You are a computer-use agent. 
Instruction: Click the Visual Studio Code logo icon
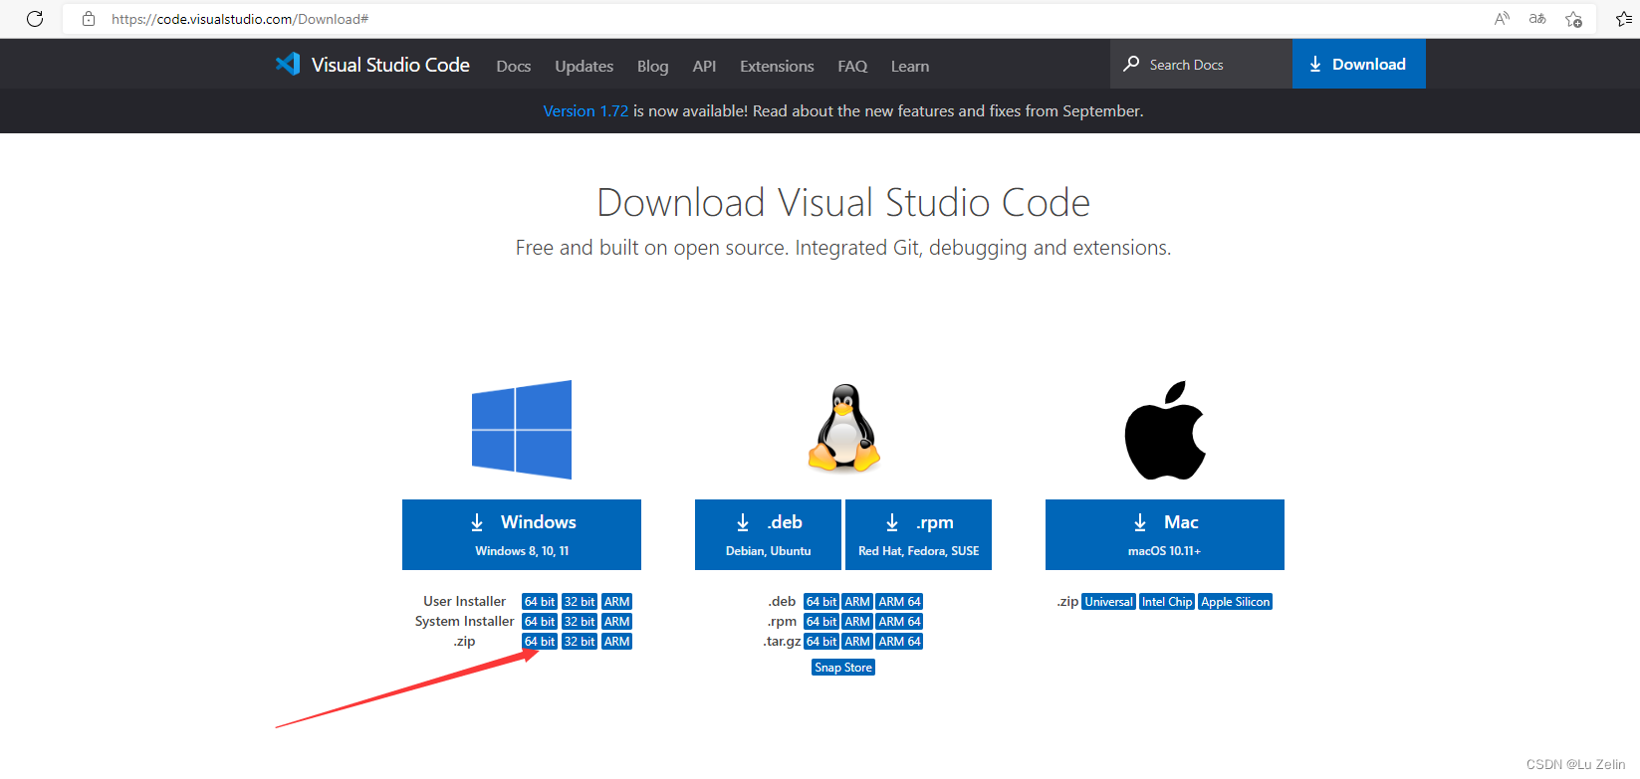click(288, 64)
